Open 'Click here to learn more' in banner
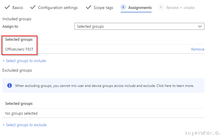The width and height of the screenshot is (222, 136). pos(176,86)
